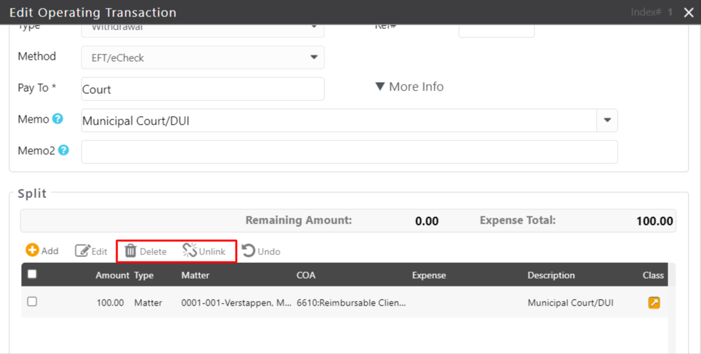
Task: Check the 100.00 Matter split row
Action: (32, 302)
